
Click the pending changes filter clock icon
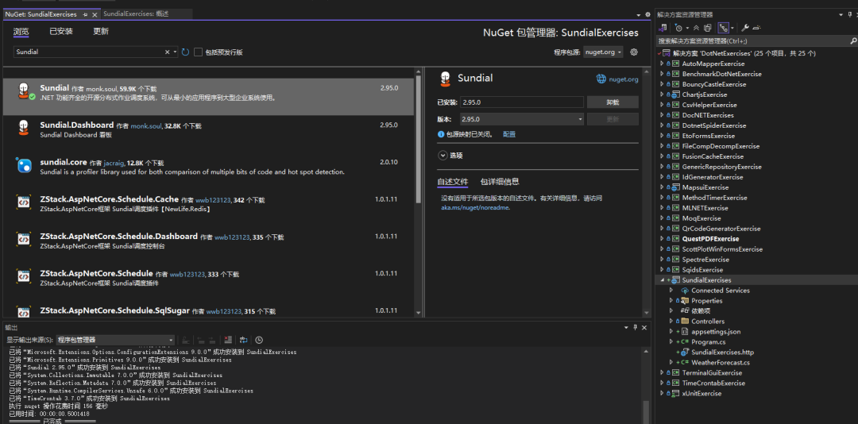point(678,28)
